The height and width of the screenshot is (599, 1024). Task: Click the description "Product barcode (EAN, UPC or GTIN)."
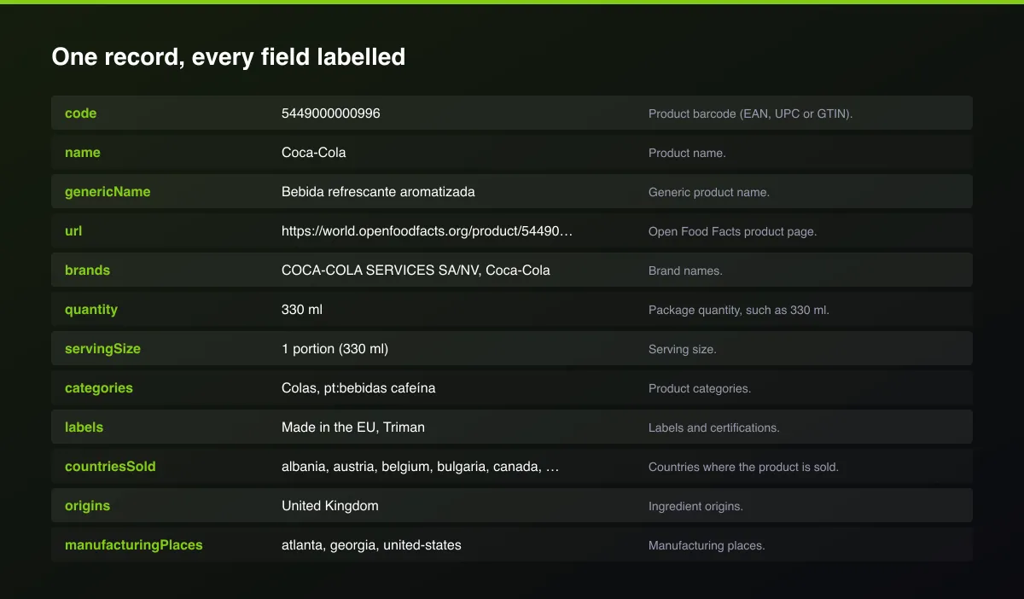(x=750, y=113)
